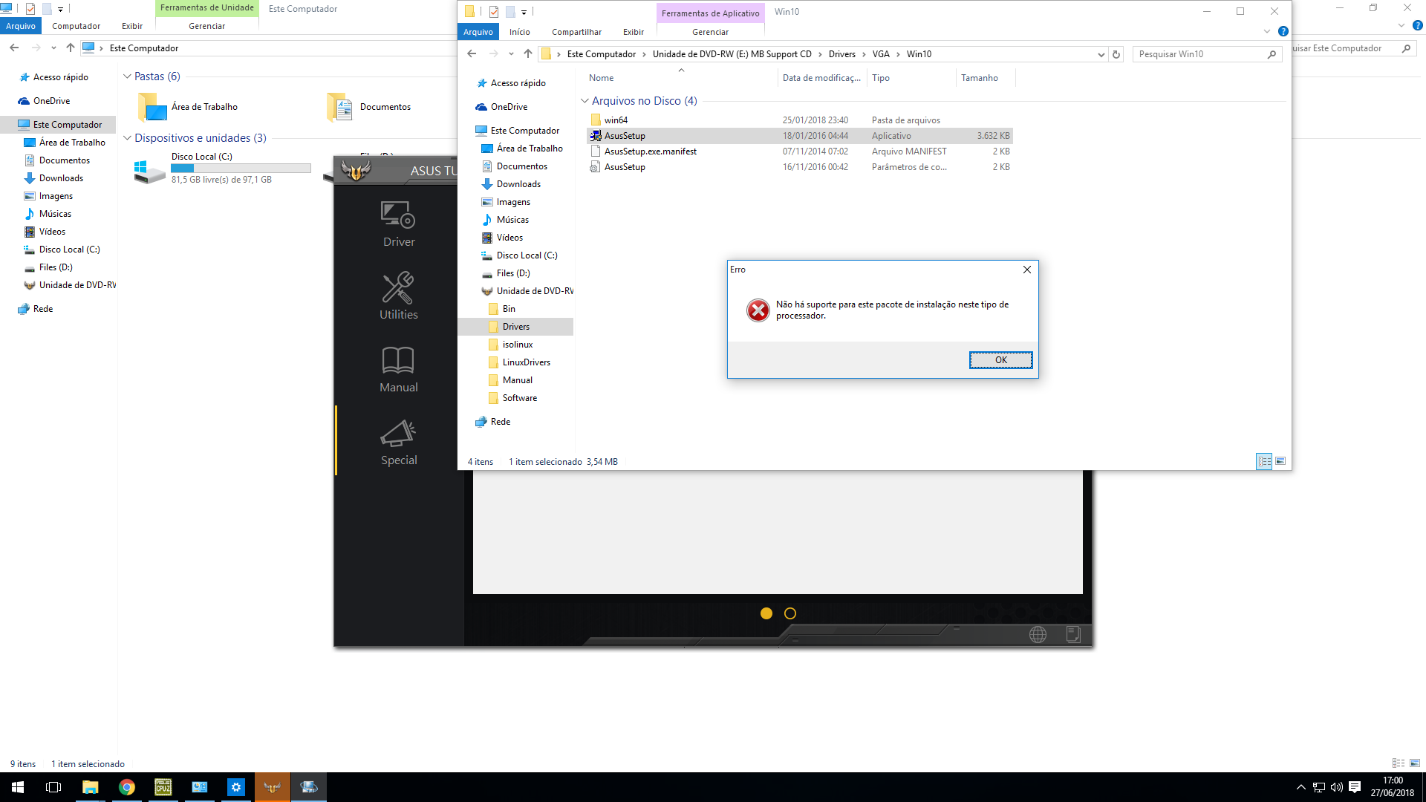Viewport: 1426px width, 802px height.
Task: Open Action Center notifications icon
Action: click(1355, 787)
